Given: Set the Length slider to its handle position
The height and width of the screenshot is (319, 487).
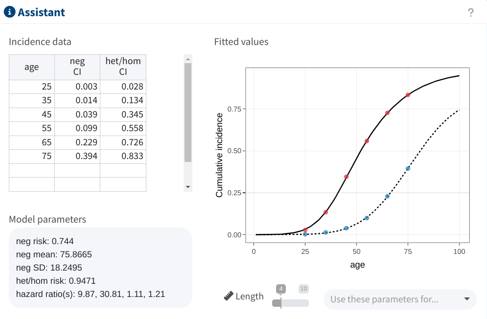Looking at the screenshot, I should (x=281, y=303).
